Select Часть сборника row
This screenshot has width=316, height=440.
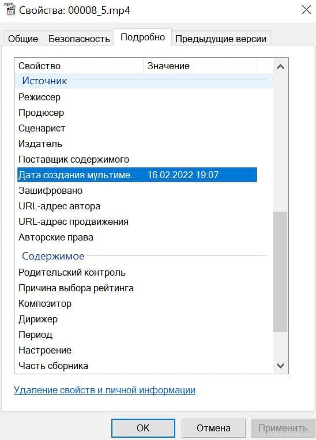[x=137, y=366]
